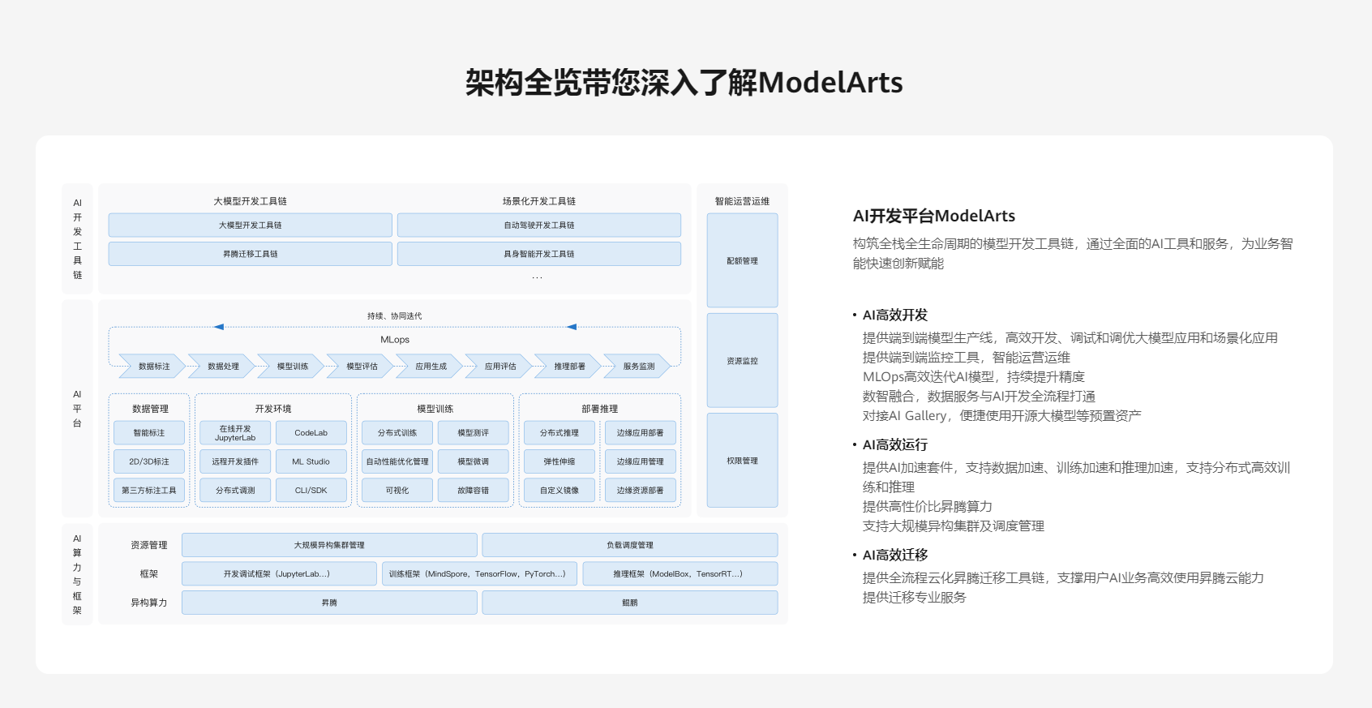Image resolution: width=1372 pixels, height=708 pixels.
Task: Click the 资源监控 block
Action: click(742, 360)
